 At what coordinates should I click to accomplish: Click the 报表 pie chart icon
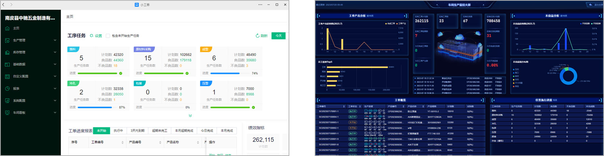pyautogui.click(x=7, y=89)
